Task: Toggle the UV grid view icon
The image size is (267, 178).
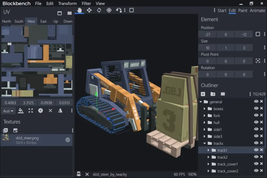Action: 69,13
